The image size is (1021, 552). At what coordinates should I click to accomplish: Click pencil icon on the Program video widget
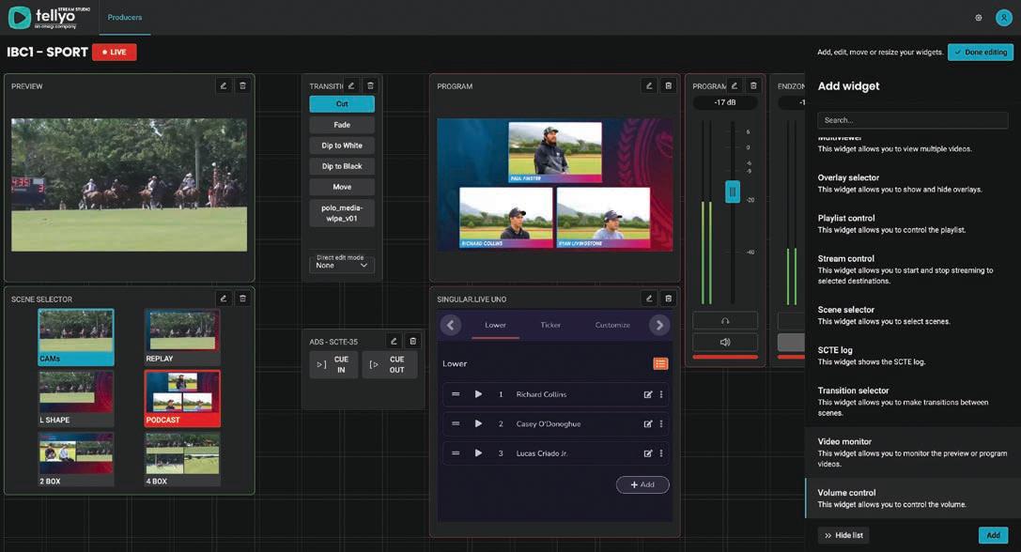648,85
